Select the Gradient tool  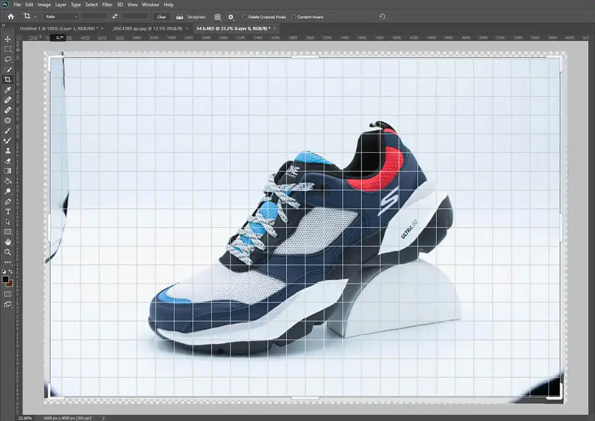(8, 171)
